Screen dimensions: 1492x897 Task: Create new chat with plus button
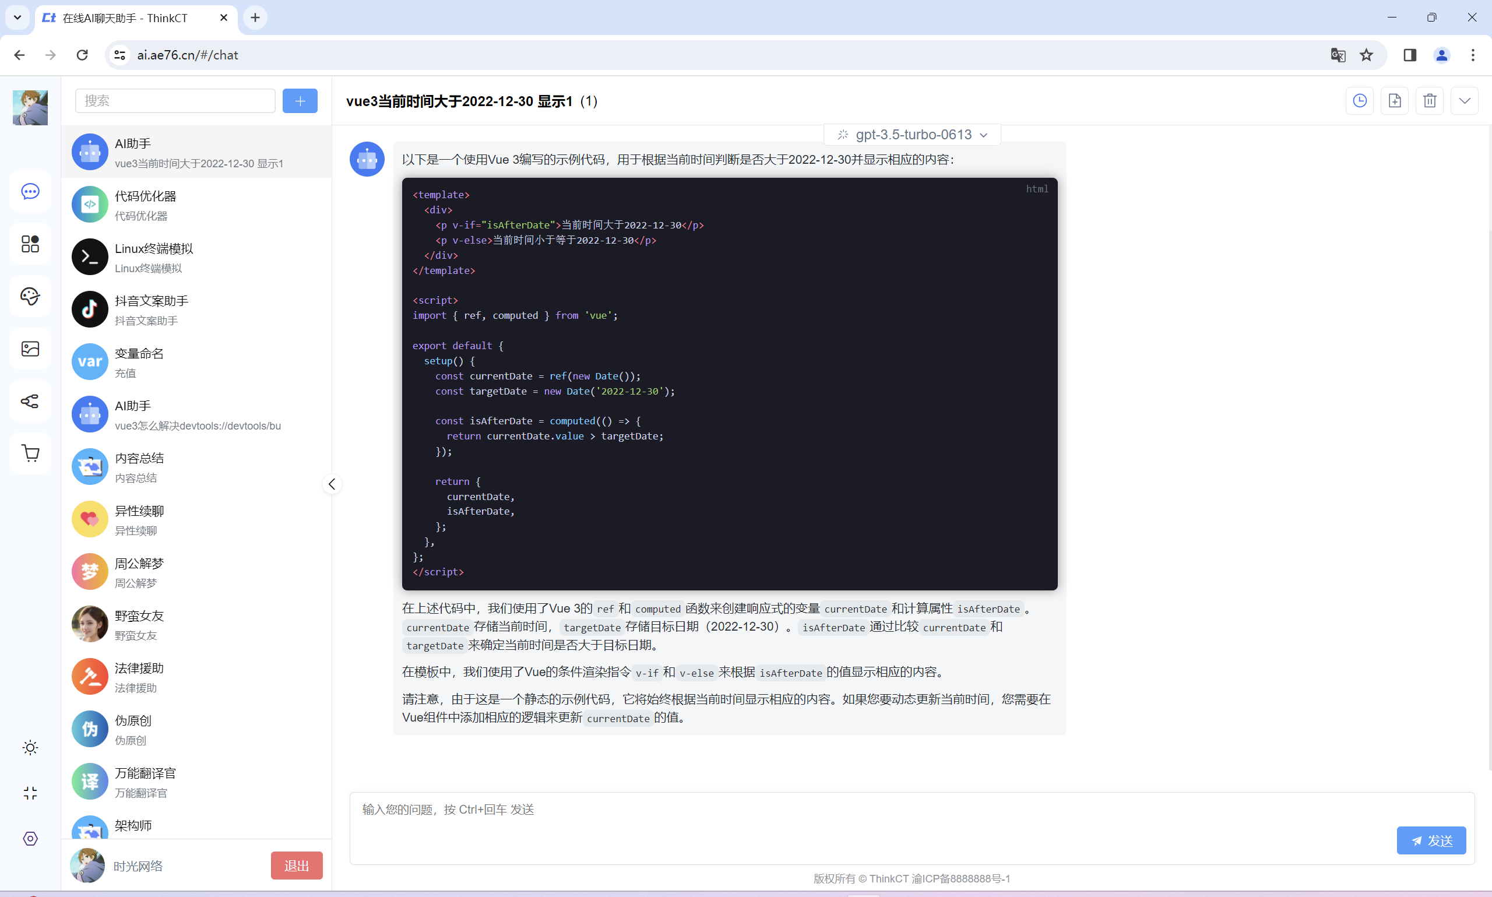[x=300, y=101]
